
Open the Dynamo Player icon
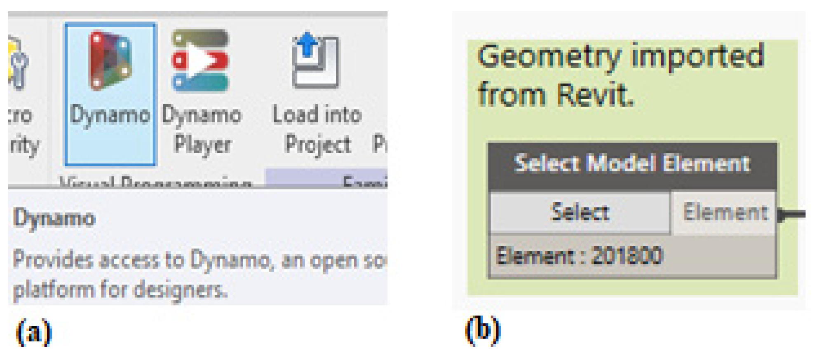pos(201,60)
